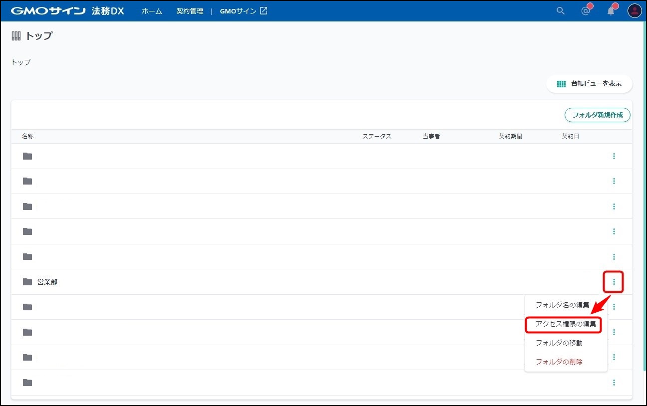Image resolution: width=647 pixels, height=406 pixels.
Task: Select フォルダ名の編集 from context menu
Action: point(562,305)
